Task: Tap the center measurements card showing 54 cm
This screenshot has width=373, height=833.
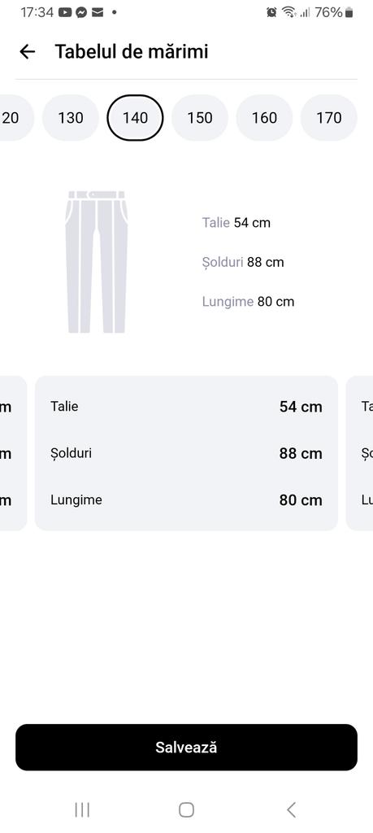Action: (186, 453)
